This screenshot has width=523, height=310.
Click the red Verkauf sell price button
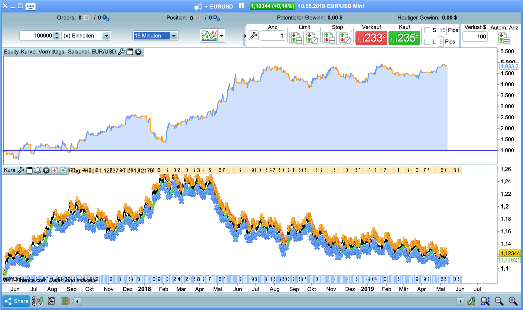click(371, 38)
